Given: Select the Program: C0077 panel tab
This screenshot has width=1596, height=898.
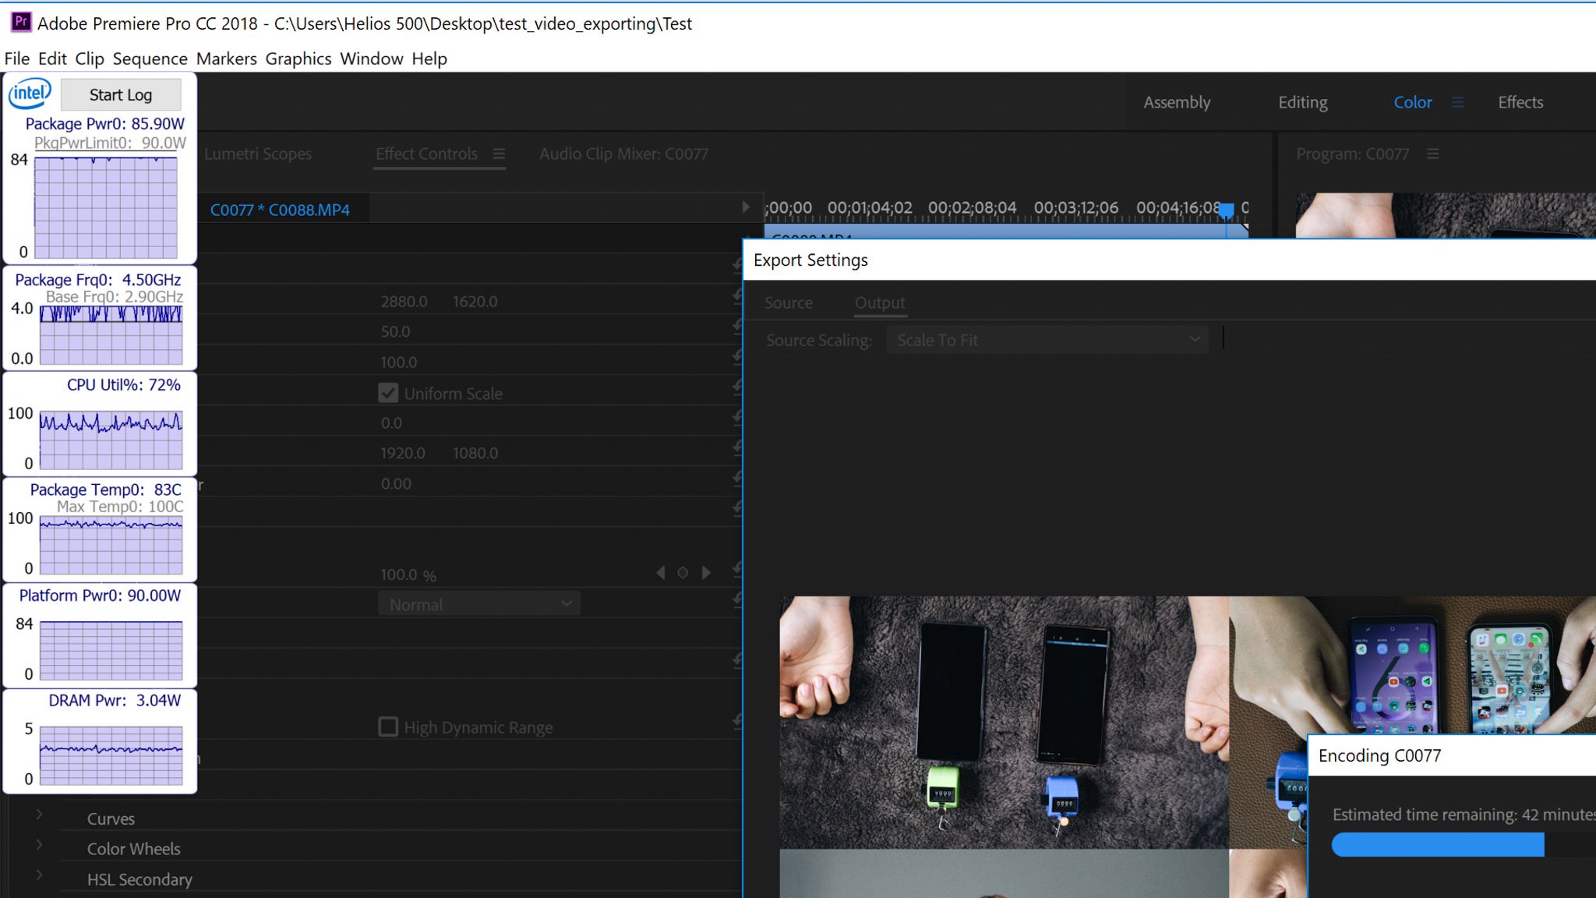Looking at the screenshot, I should tap(1352, 154).
